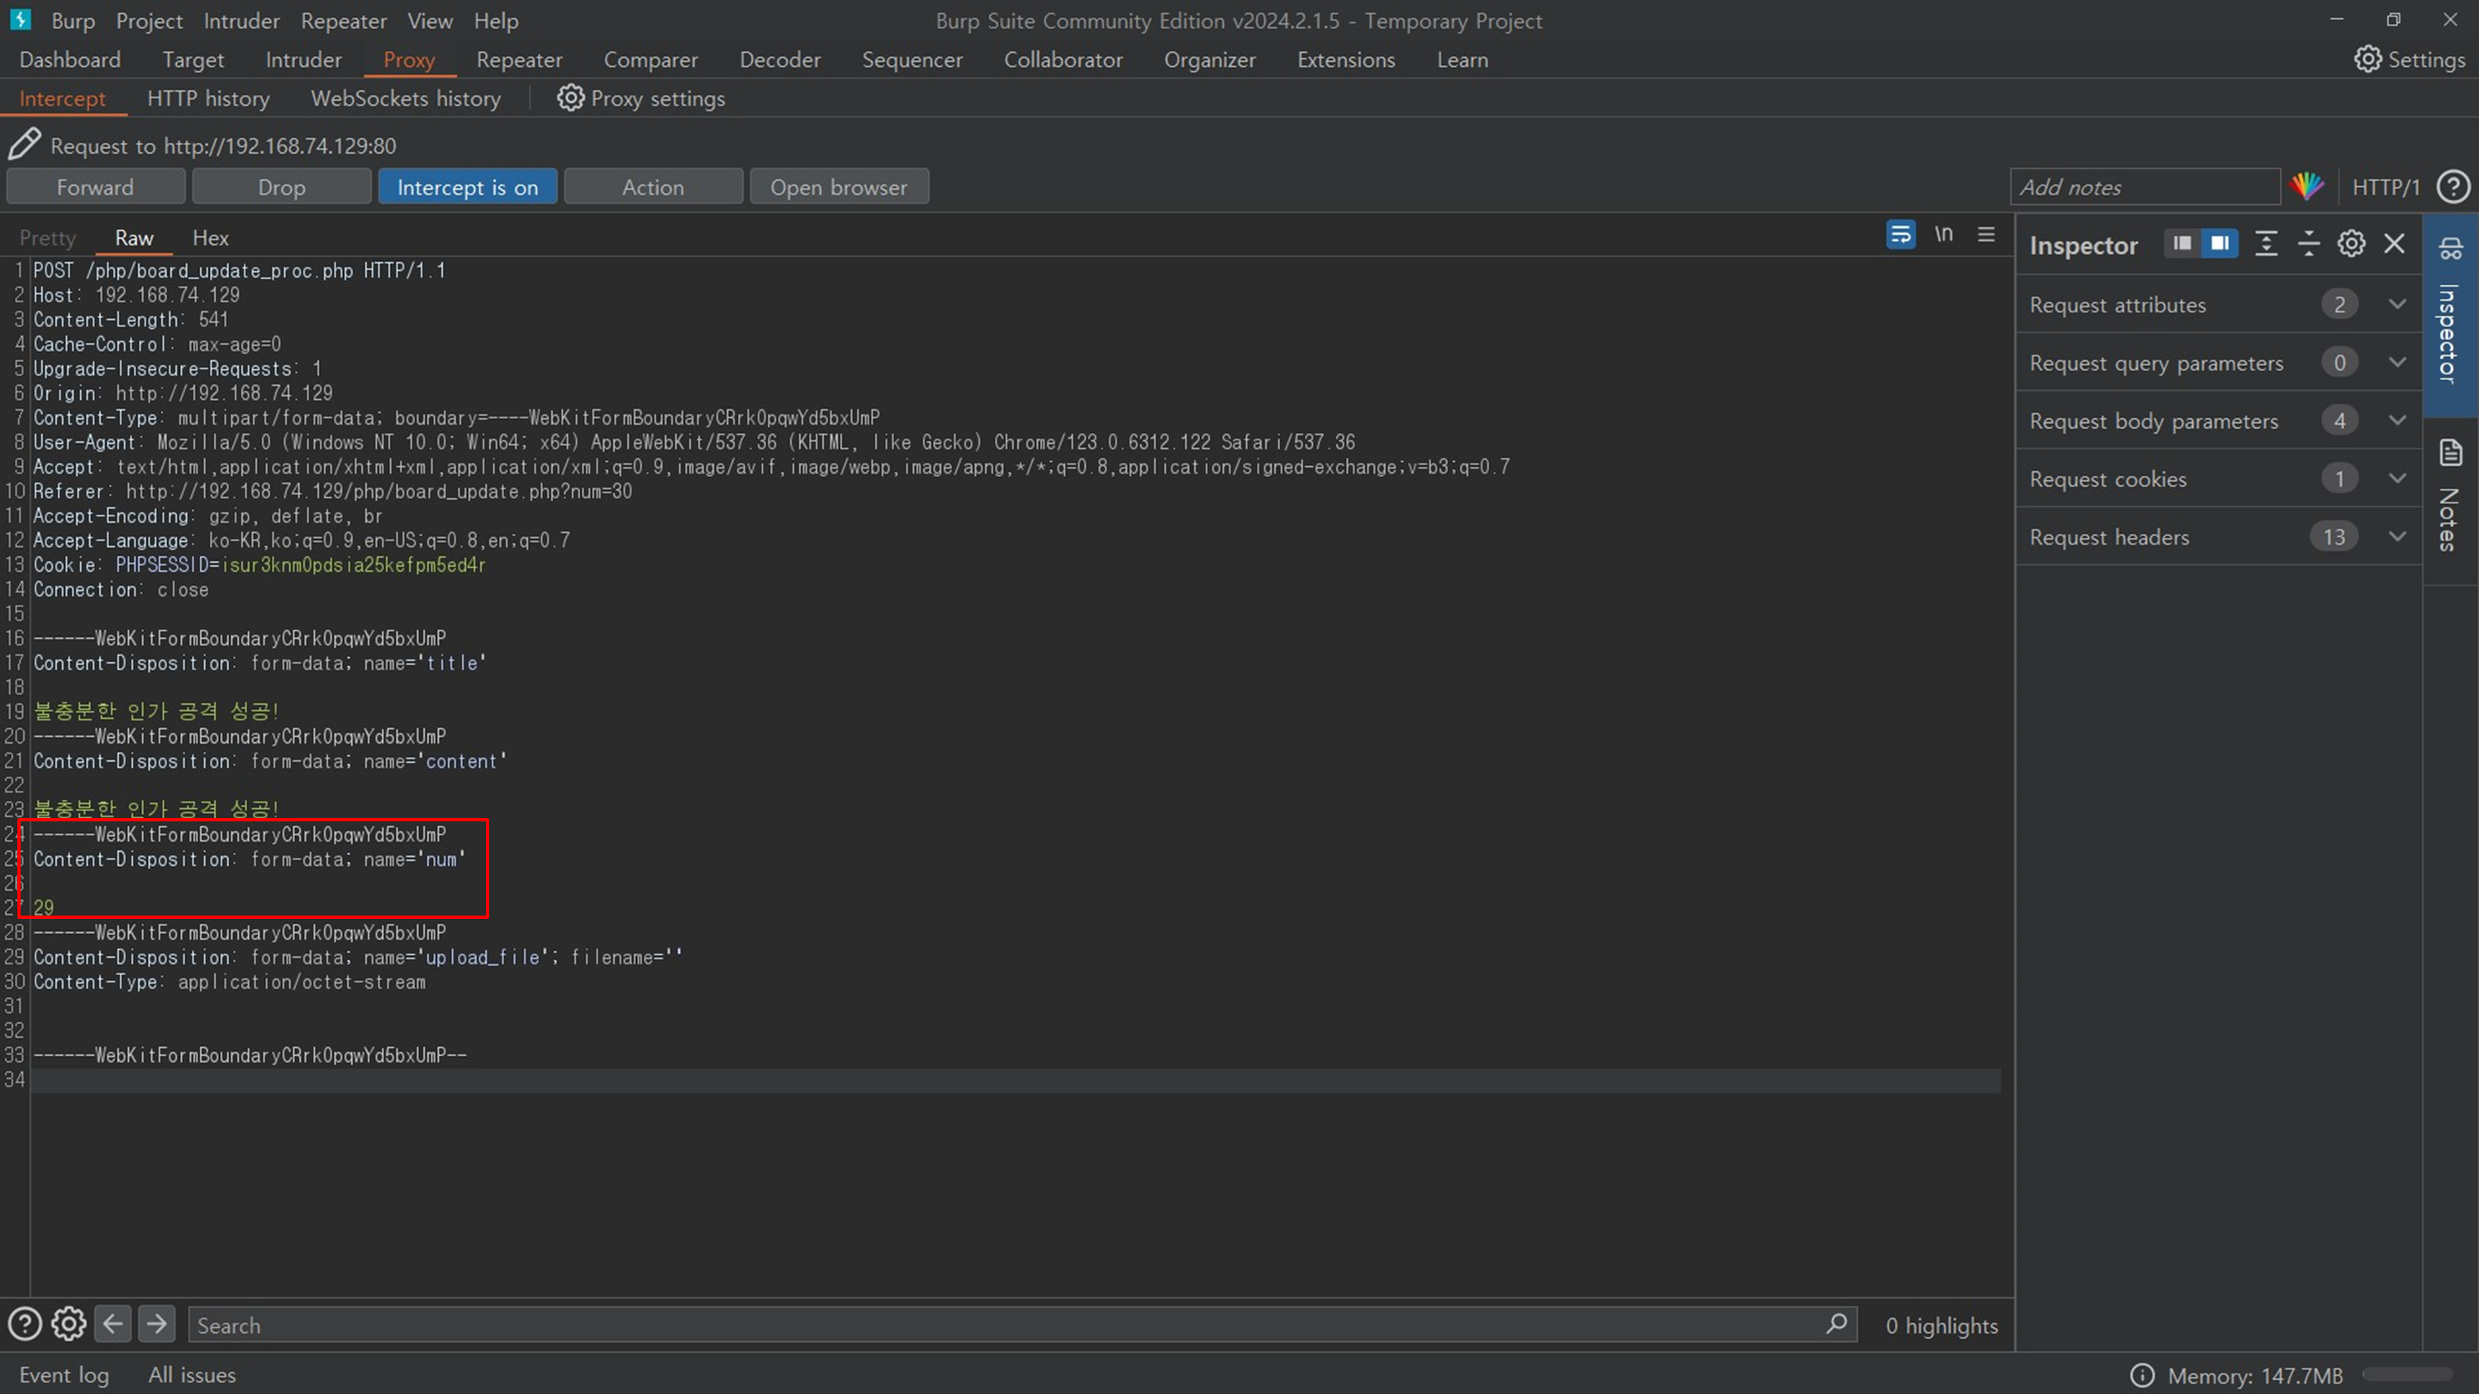The image size is (2479, 1394).
Task: Click HTTP/1 protocol indicator
Action: [x=2386, y=187]
